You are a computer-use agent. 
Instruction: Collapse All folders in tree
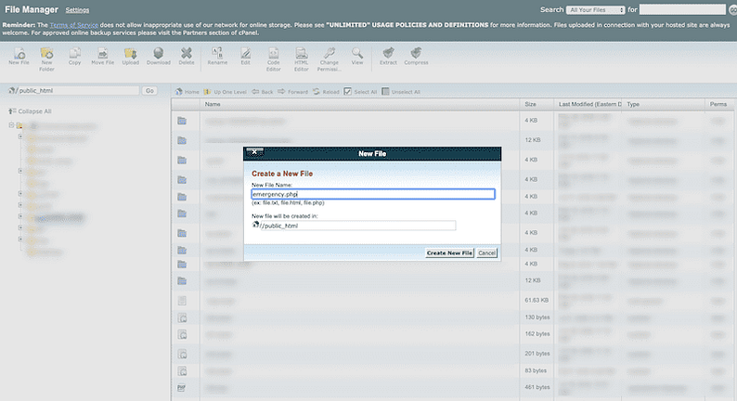[30, 111]
